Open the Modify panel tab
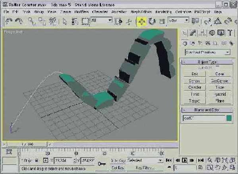 [193, 33]
